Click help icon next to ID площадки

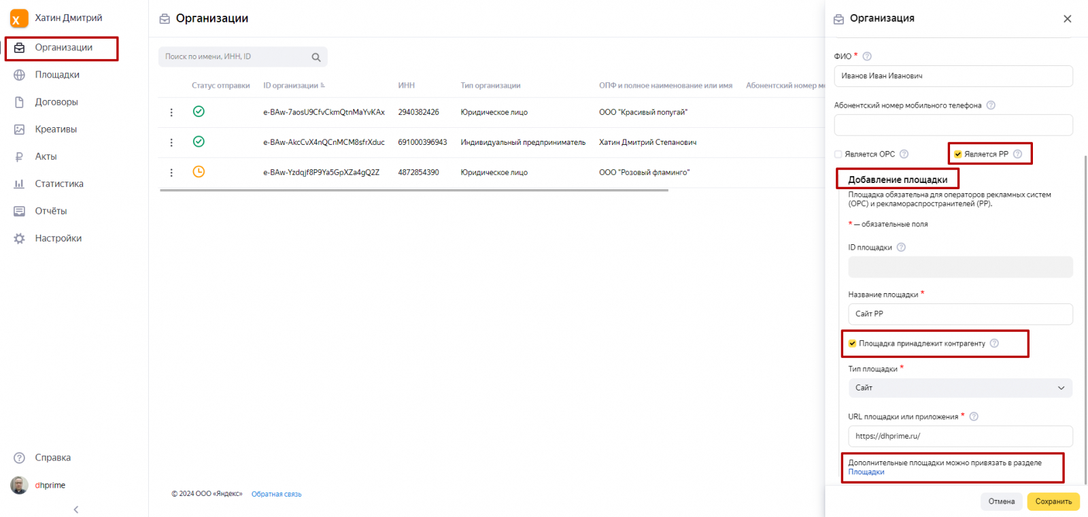tap(901, 248)
